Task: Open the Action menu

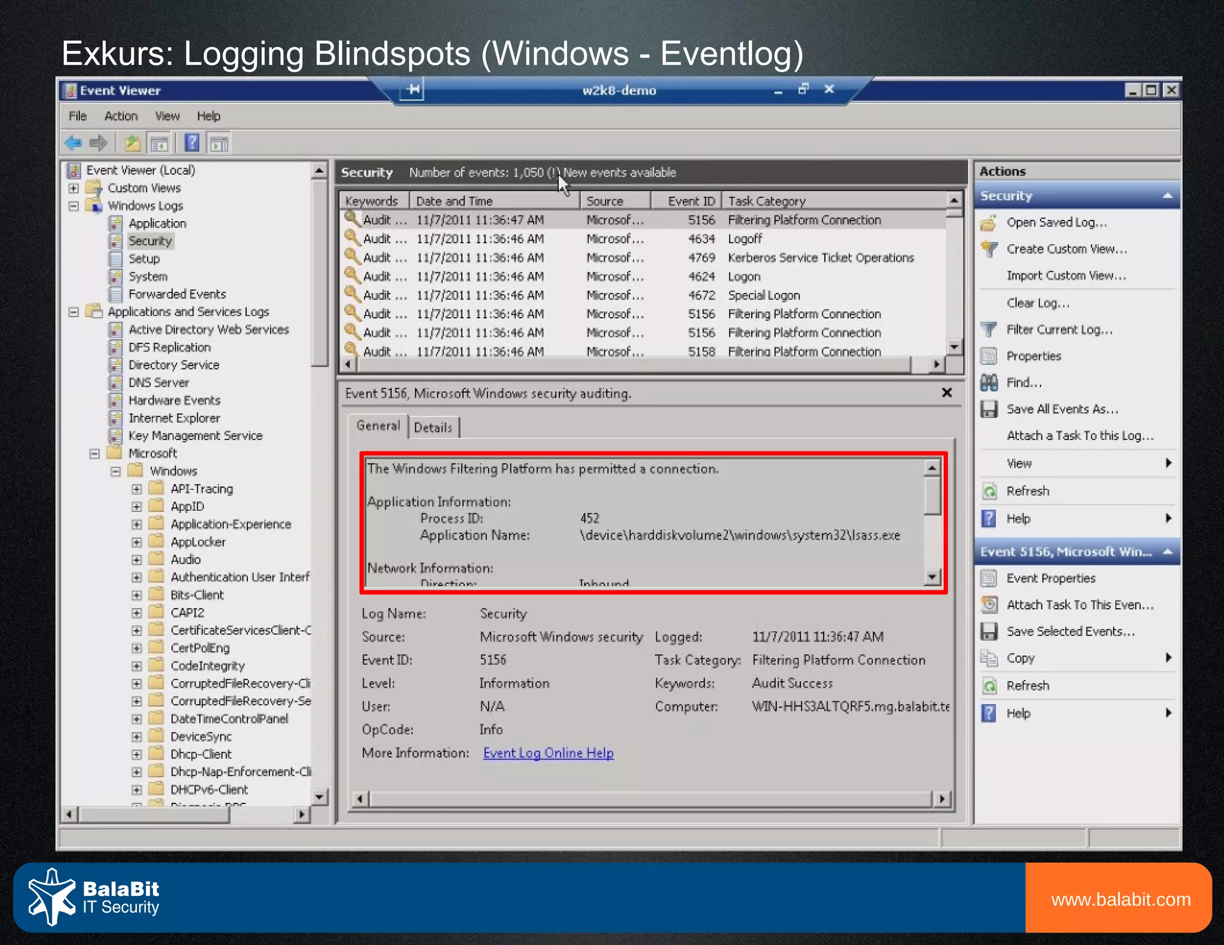Action: point(121,116)
